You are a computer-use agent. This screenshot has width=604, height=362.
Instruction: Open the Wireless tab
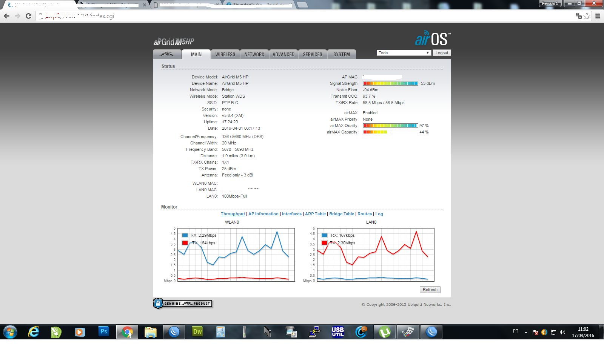[x=225, y=54]
